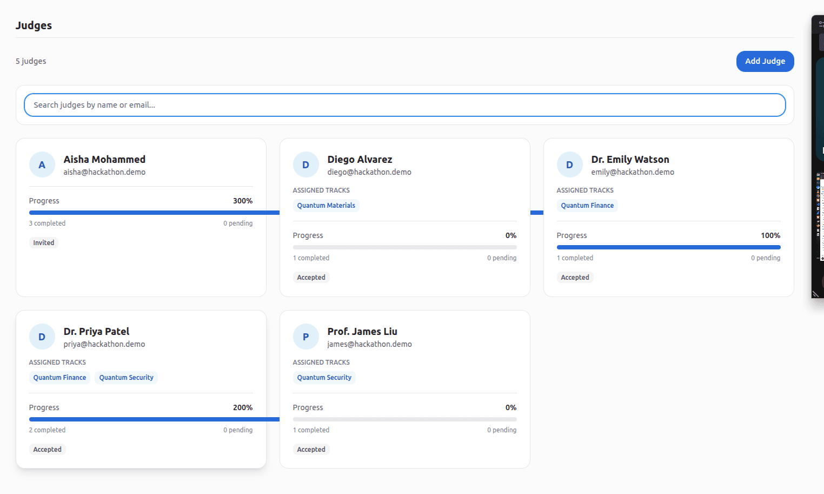Click Accepted badge on Diego Alvarez's card
824x494 pixels.
click(x=311, y=278)
